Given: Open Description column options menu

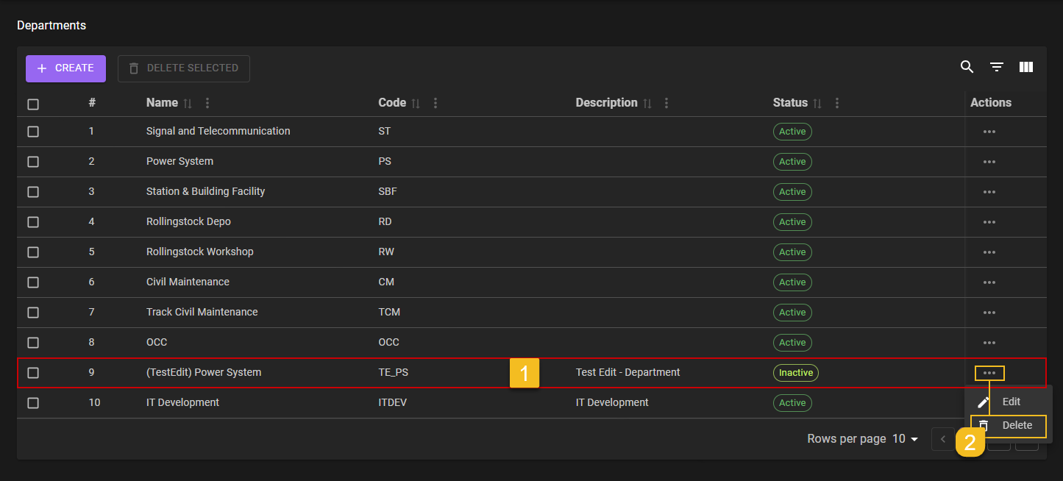Looking at the screenshot, I should [666, 103].
